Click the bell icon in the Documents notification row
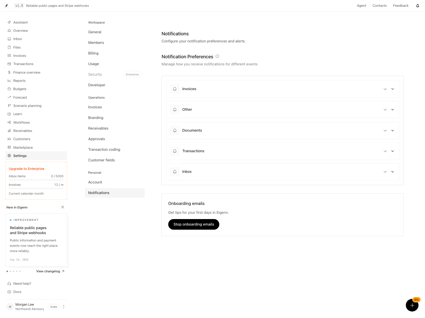 (175, 130)
